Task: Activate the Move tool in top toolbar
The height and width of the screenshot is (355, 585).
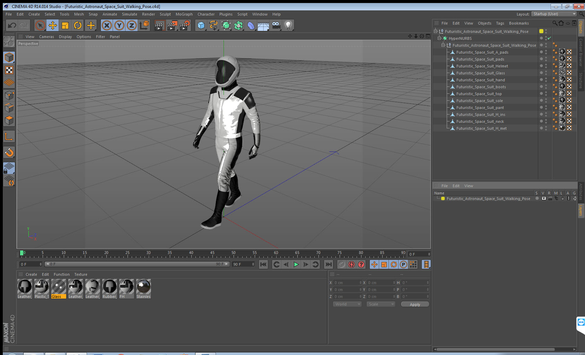Action: tap(53, 25)
